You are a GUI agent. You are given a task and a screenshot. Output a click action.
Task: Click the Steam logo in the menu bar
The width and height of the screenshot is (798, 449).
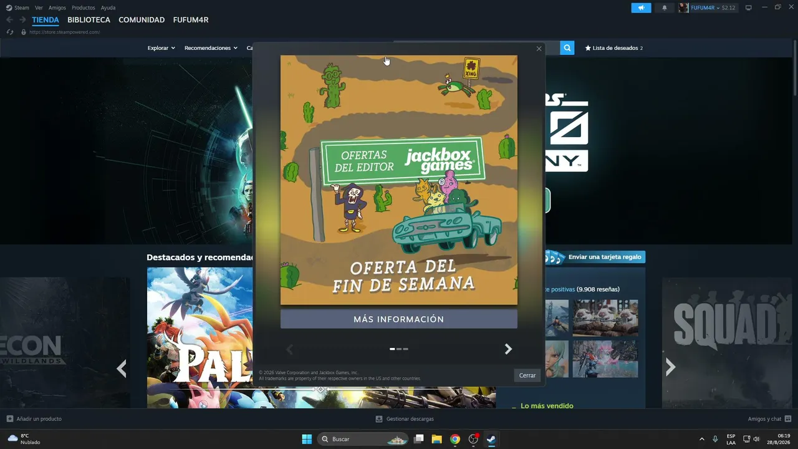[9, 7]
